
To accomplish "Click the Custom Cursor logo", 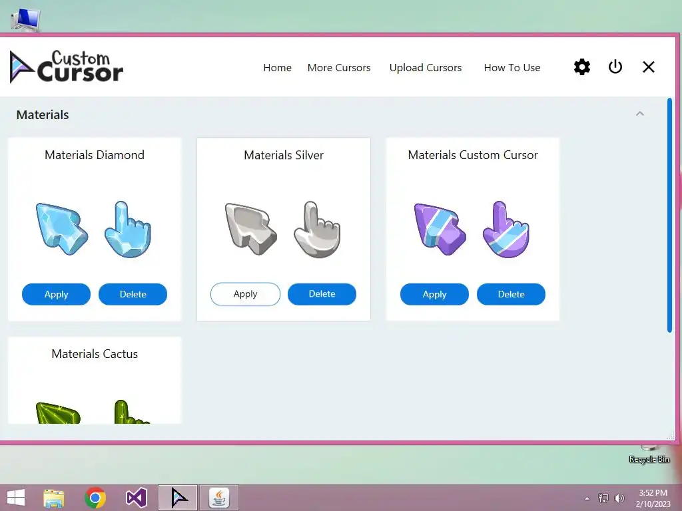I will click(67, 67).
